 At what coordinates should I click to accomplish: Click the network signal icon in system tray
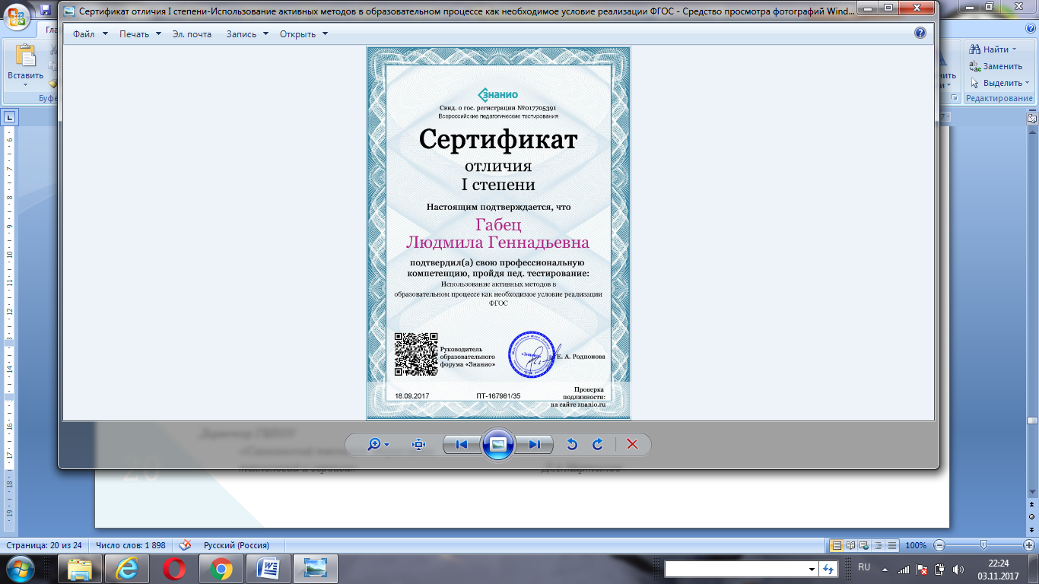903,569
